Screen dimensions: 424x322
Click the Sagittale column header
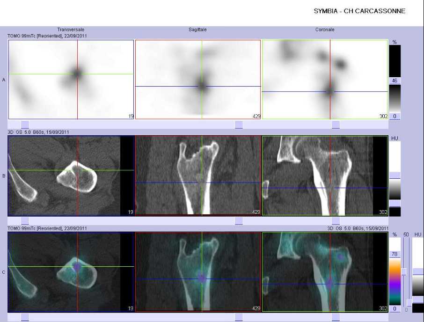197,30
